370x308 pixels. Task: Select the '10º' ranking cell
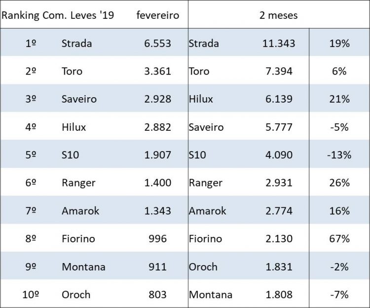coord(31,295)
